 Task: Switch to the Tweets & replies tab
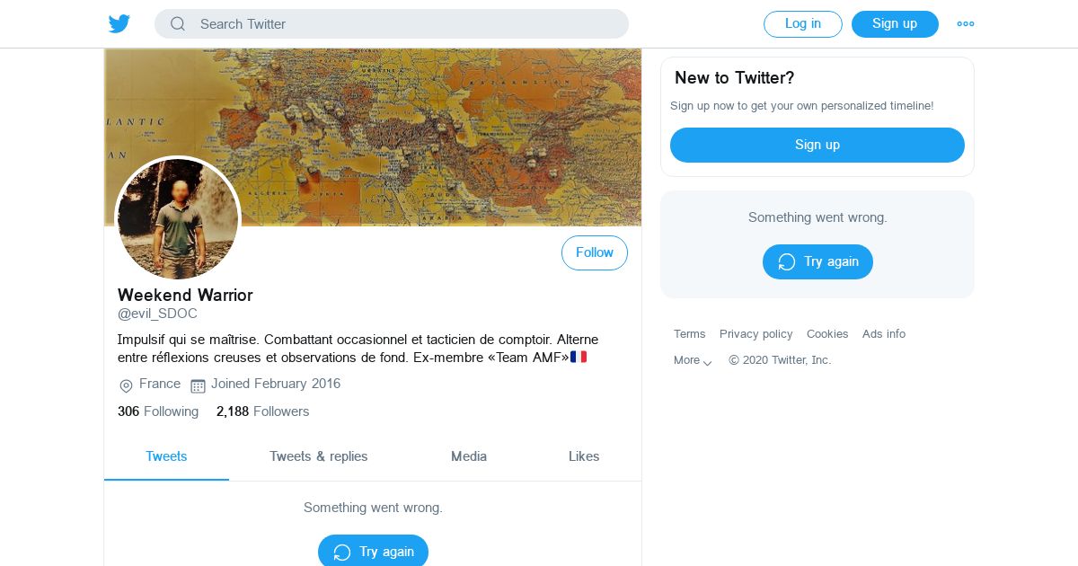319,456
